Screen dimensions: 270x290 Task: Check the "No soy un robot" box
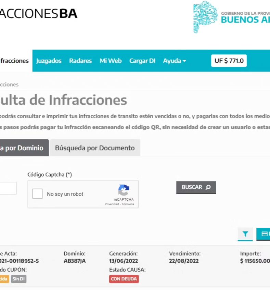[x=38, y=194]
